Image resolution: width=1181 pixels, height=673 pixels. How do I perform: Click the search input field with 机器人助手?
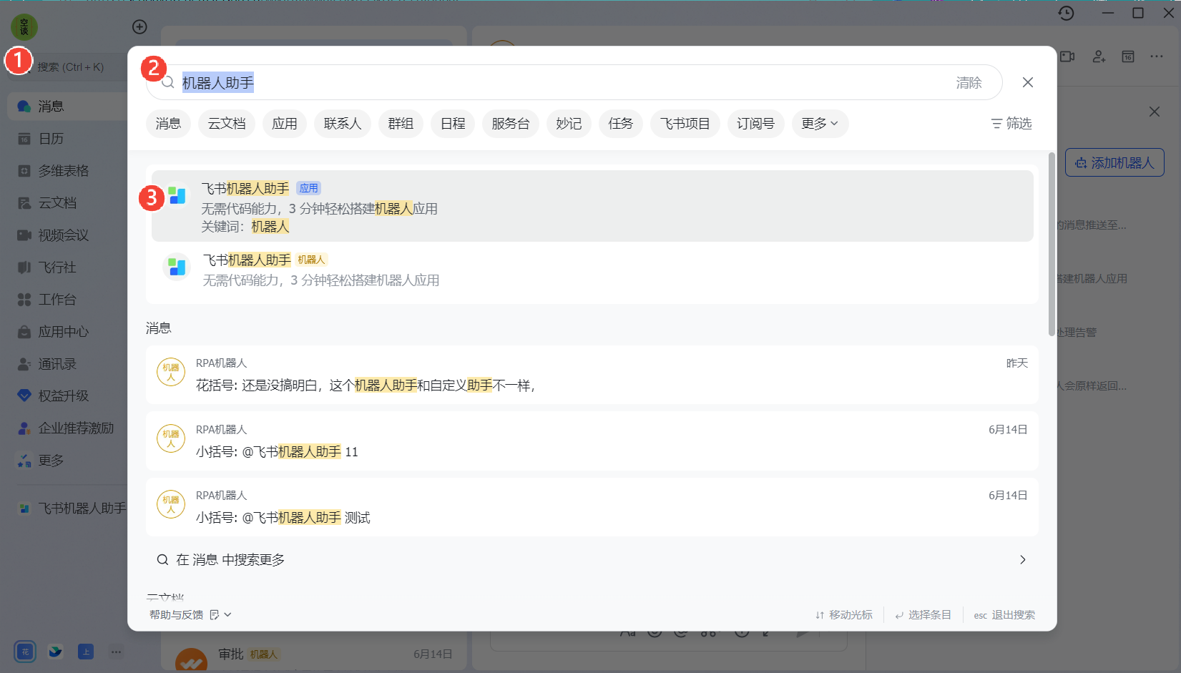(x=558, y=83)
